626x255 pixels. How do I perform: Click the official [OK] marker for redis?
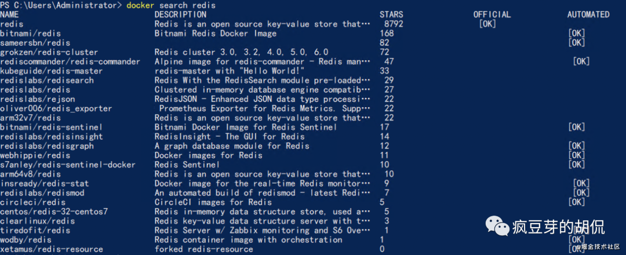tap(487, 24)
